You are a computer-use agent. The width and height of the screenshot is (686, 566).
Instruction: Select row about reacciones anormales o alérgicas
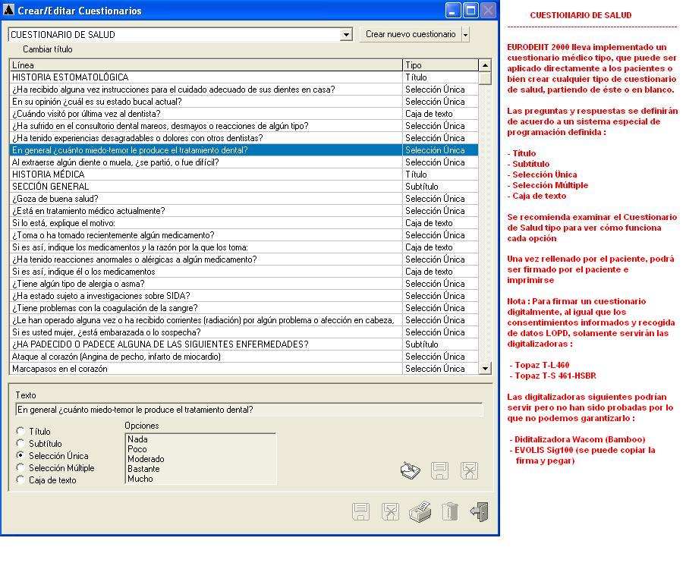point(244,259)
